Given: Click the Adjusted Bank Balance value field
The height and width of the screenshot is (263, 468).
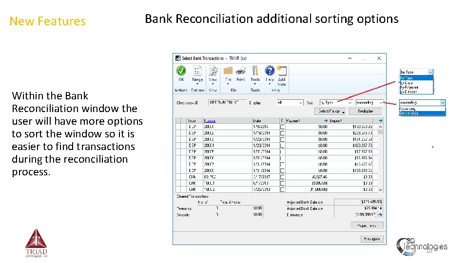Looking at the screenshot, I should (x=358, y=202).
